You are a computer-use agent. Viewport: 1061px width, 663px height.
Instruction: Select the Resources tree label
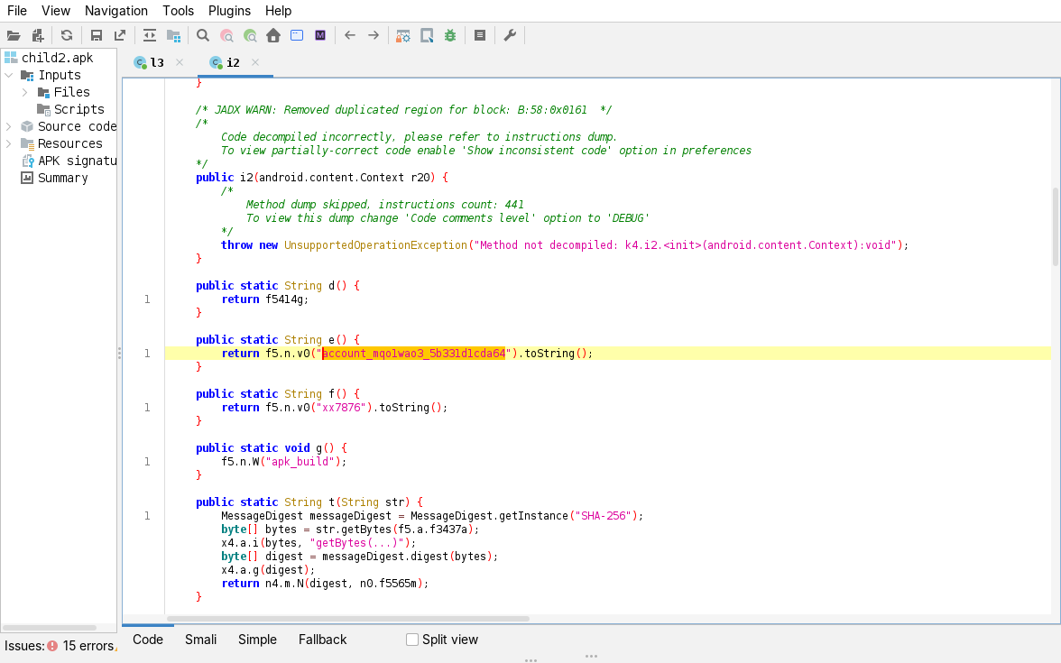70,143
